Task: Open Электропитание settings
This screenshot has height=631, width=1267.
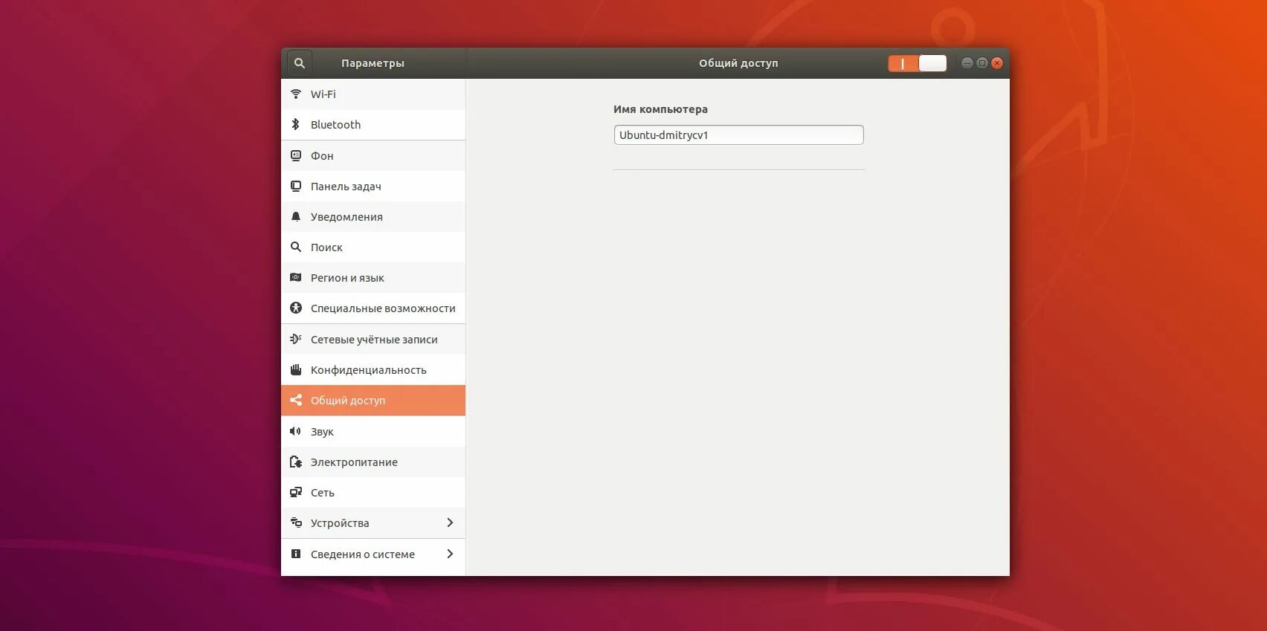Action: [x=373, y=462]
